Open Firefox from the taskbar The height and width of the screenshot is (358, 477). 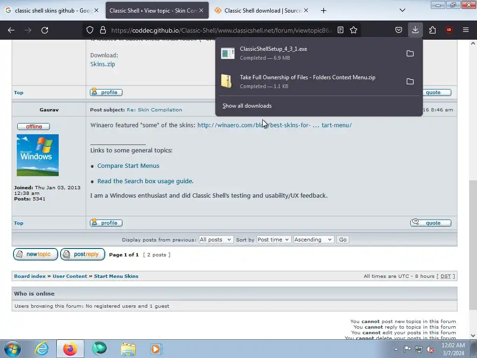tap(70, 349)
